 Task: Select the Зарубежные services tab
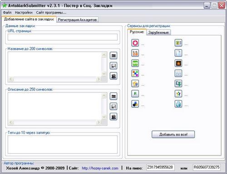click(158, 32)
